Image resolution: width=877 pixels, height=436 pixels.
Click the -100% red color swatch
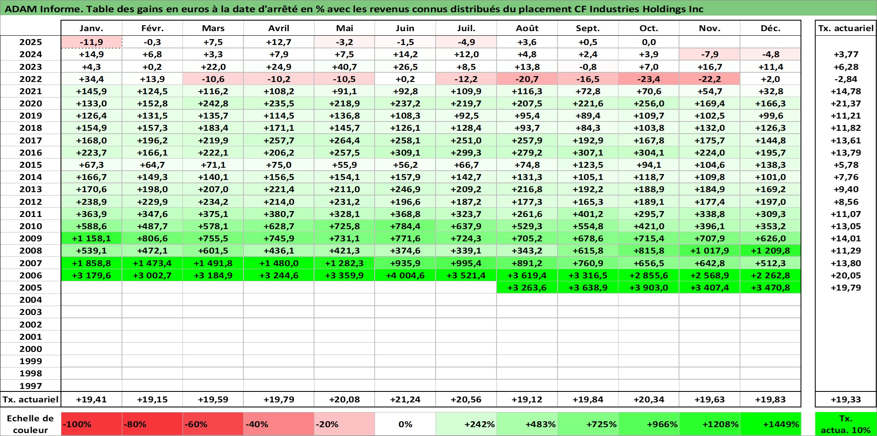91,424
